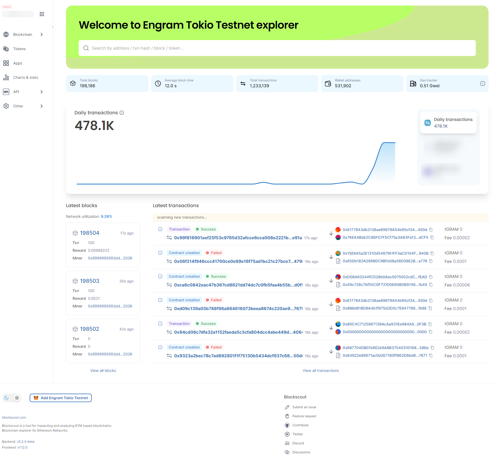Image resolution: width=501 pixels, height=461 pixels.
Task: Open transaction hash 0xd09c139a05b7...767
Action: pyautogui.click(x=238, y=308)
